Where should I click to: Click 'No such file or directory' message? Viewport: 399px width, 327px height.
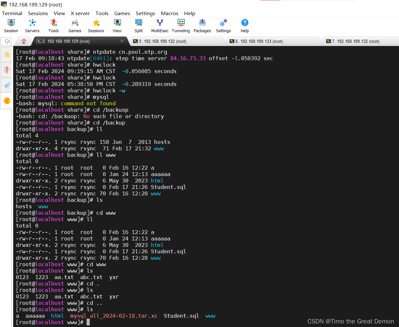click(x=124, y=116)
